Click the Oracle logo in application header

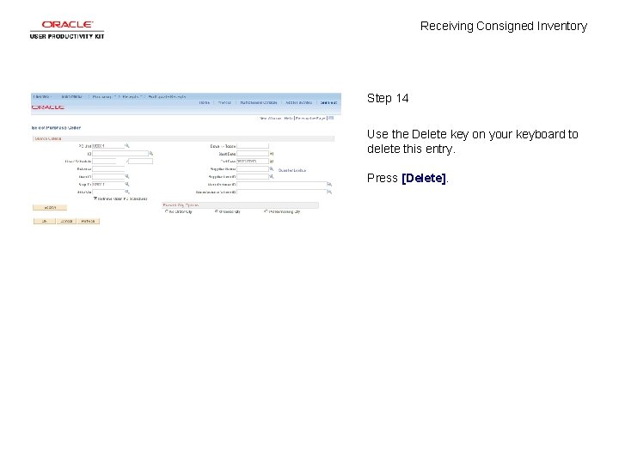[x=48, y=107]
